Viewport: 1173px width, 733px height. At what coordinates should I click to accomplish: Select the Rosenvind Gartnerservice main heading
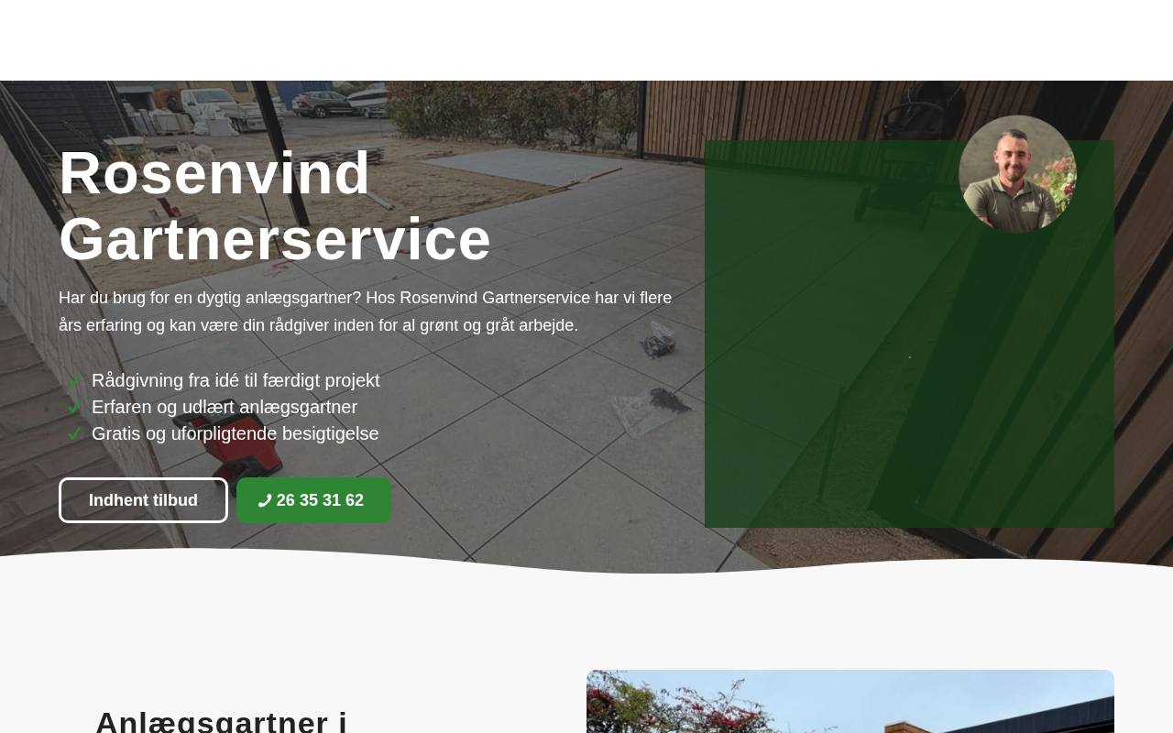(x=275, y=206)
